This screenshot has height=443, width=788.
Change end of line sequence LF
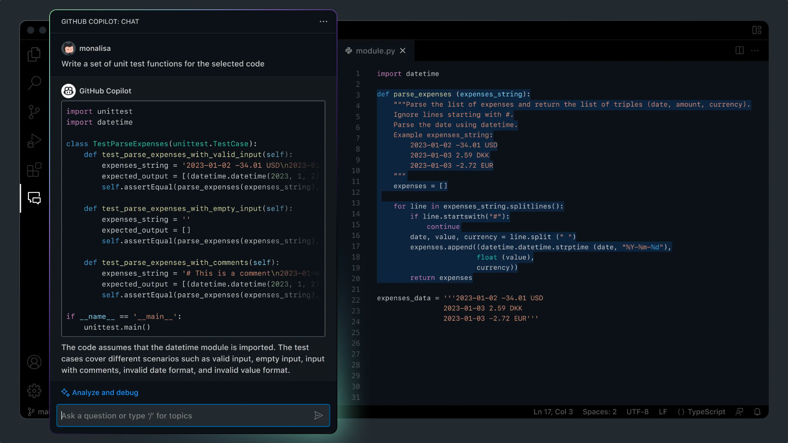coord(663,412)
